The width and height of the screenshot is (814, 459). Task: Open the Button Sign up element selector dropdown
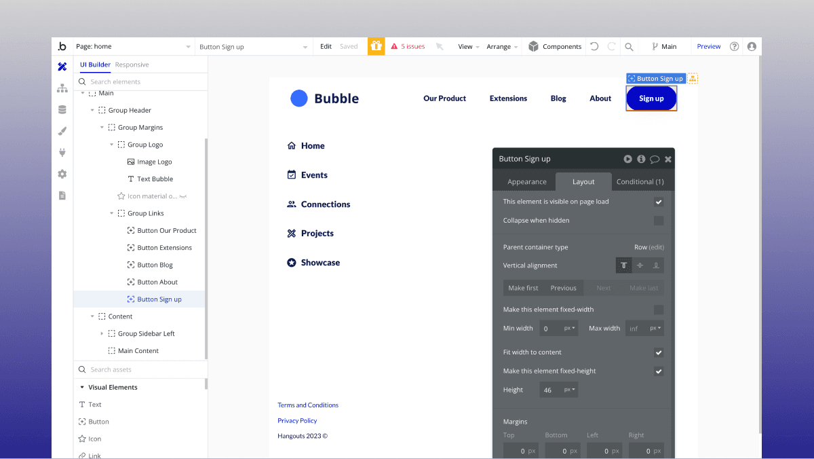(x=254, y=47)
